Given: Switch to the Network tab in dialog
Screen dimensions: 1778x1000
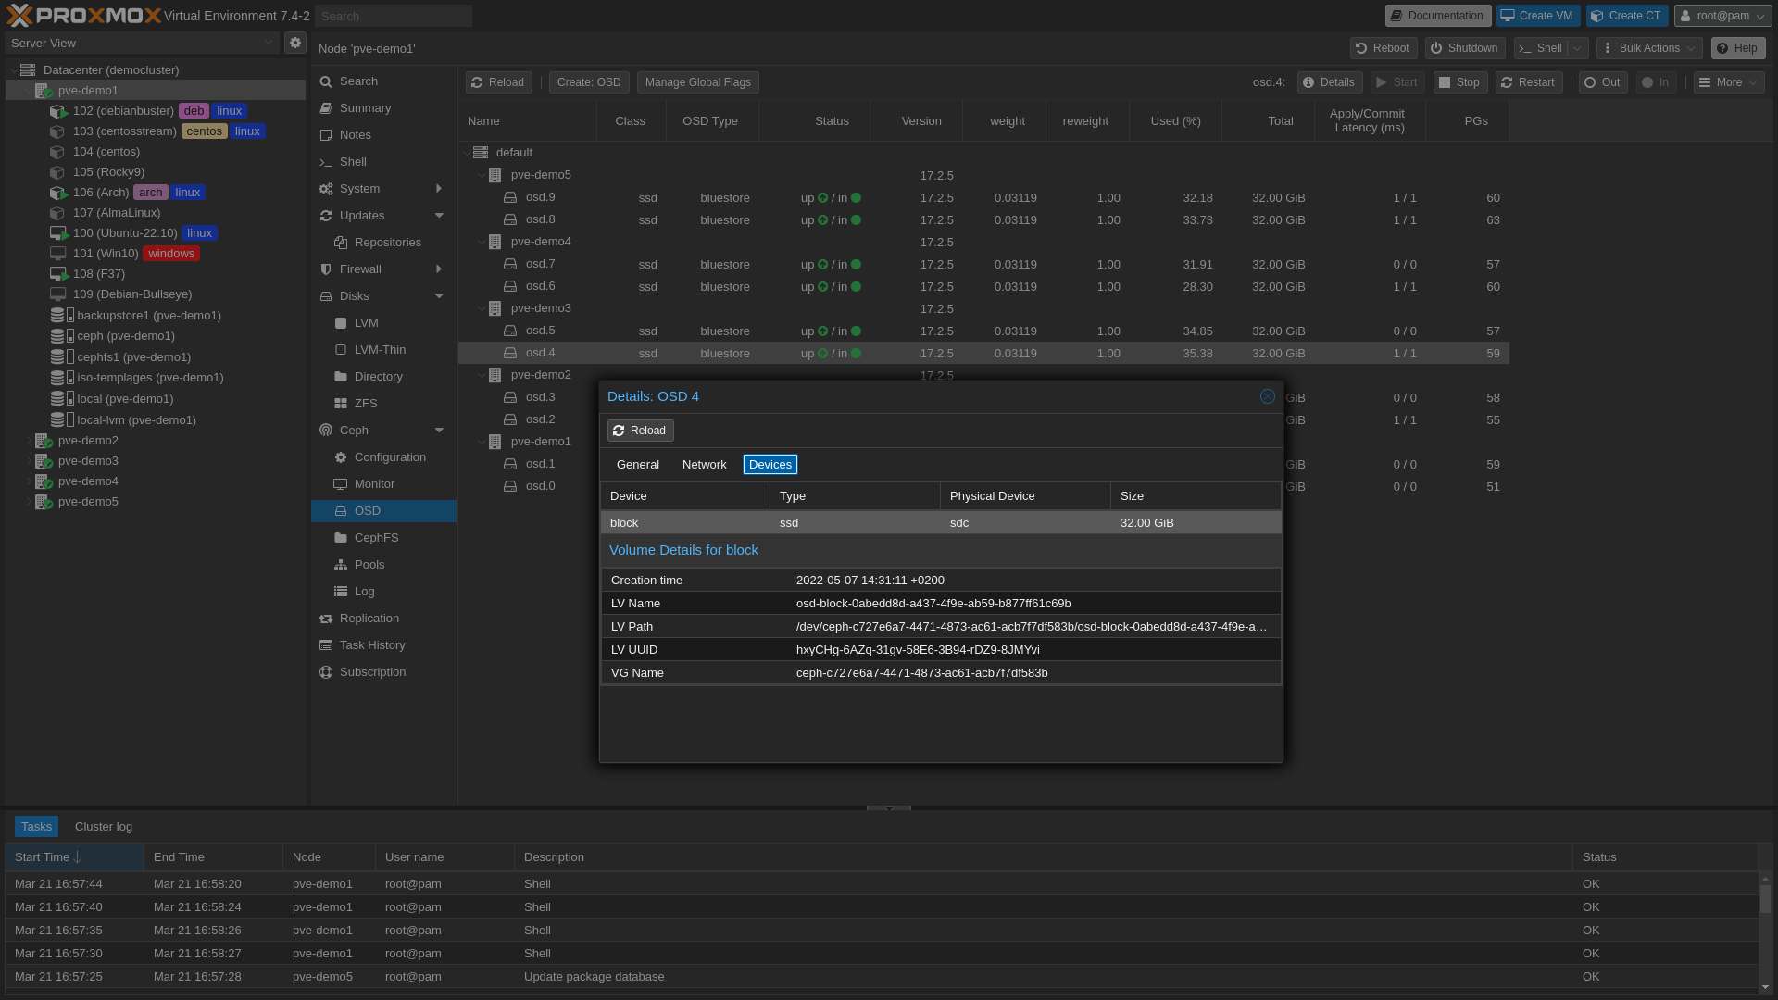Looking at the screenshot, I should [704, 465].
